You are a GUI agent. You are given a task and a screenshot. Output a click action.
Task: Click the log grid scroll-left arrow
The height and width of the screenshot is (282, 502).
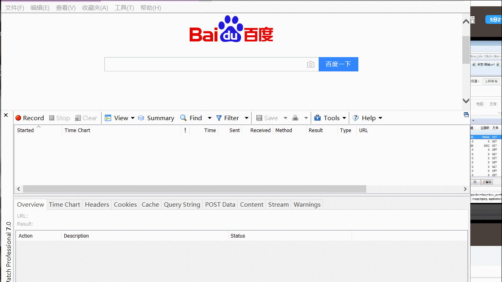coord(19,189)
